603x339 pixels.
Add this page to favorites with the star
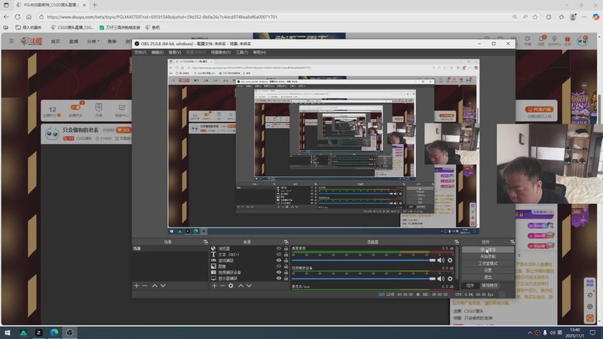(535, 17)
